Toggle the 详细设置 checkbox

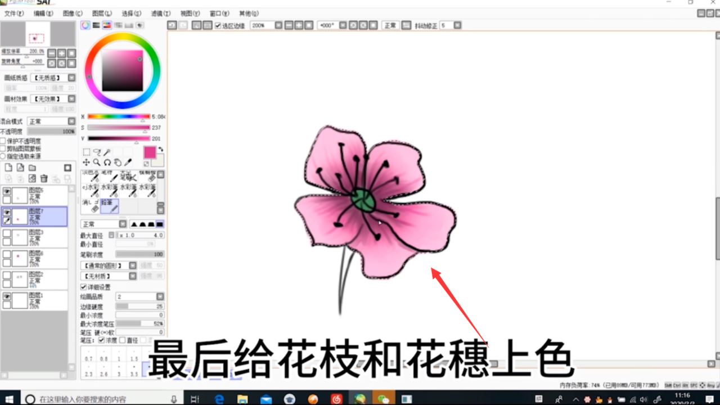[84, 287]
